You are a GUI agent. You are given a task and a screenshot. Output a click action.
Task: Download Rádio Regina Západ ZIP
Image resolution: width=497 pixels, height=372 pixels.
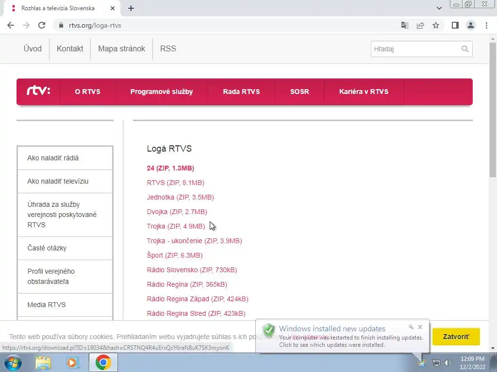[198, 299]
